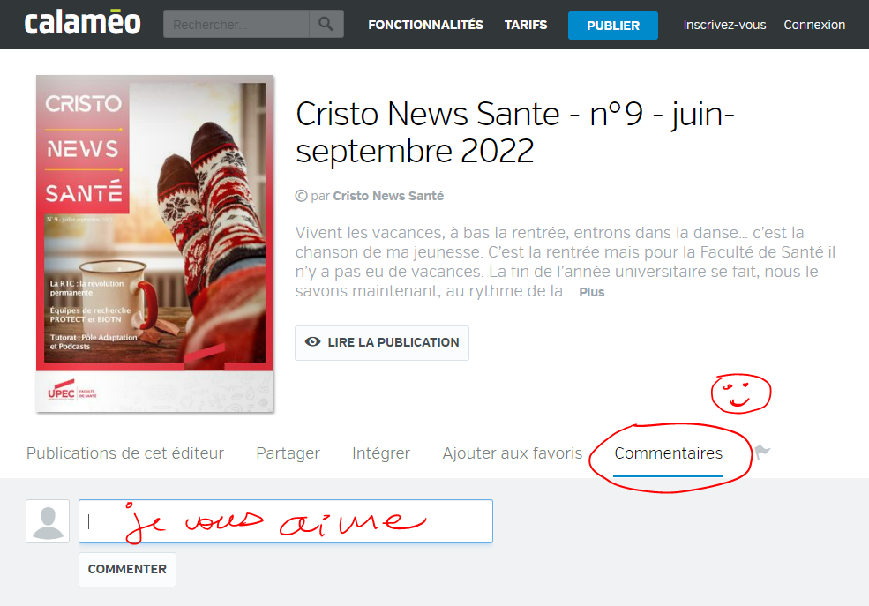Click Lire la publication button
This screenshot has height=606, width=869.
(382, 343)
